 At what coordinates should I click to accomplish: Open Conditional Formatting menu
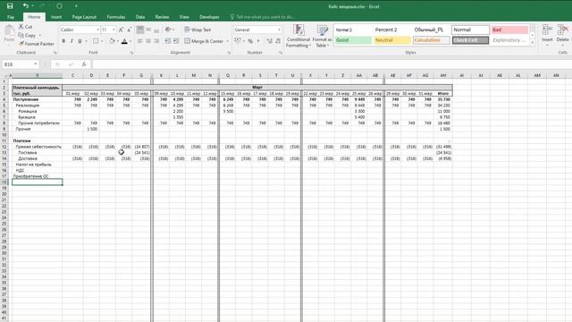(x=298, y=36)
